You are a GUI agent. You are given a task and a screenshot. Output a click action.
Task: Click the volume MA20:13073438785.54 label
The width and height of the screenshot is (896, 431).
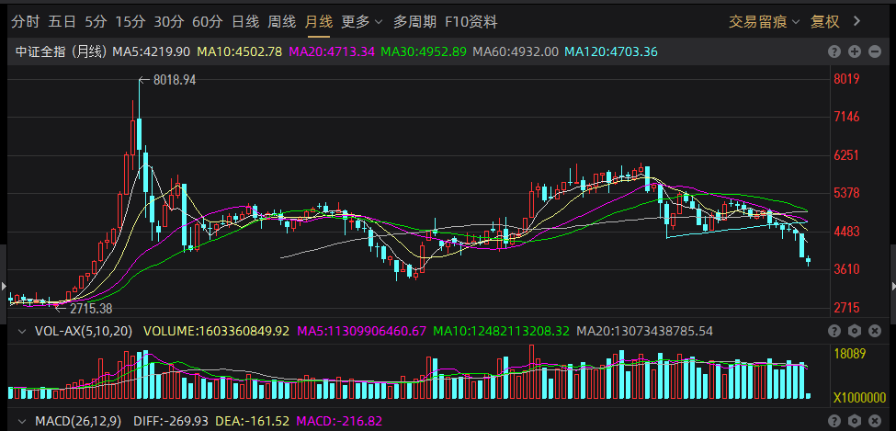pyautogui.click(x=644, y=331)
